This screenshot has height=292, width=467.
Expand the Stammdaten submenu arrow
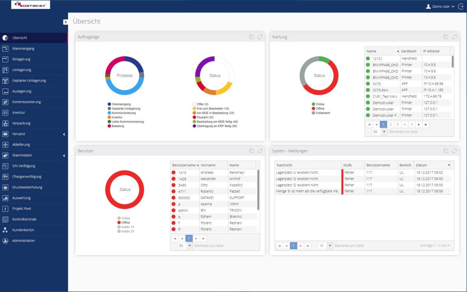click(x=64, y=156)
